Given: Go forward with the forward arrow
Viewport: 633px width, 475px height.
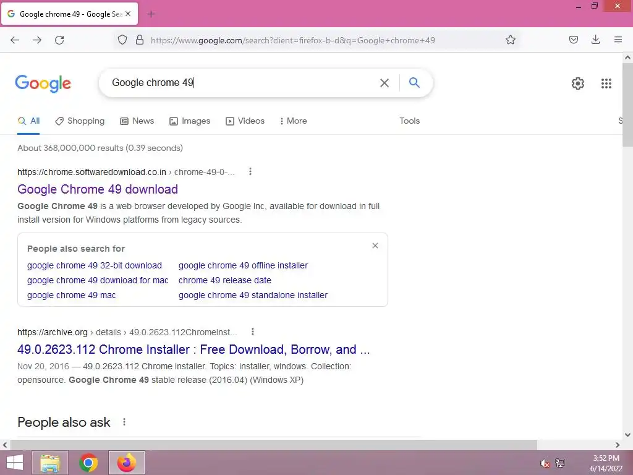Looking at the screenshot, I should 37,40.
